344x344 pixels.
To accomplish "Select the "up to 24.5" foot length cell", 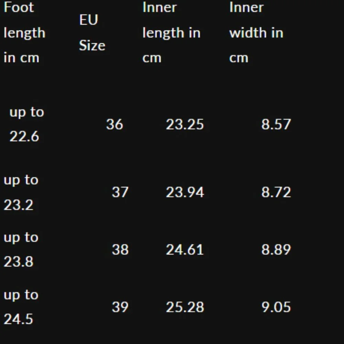I will point(21,307).
